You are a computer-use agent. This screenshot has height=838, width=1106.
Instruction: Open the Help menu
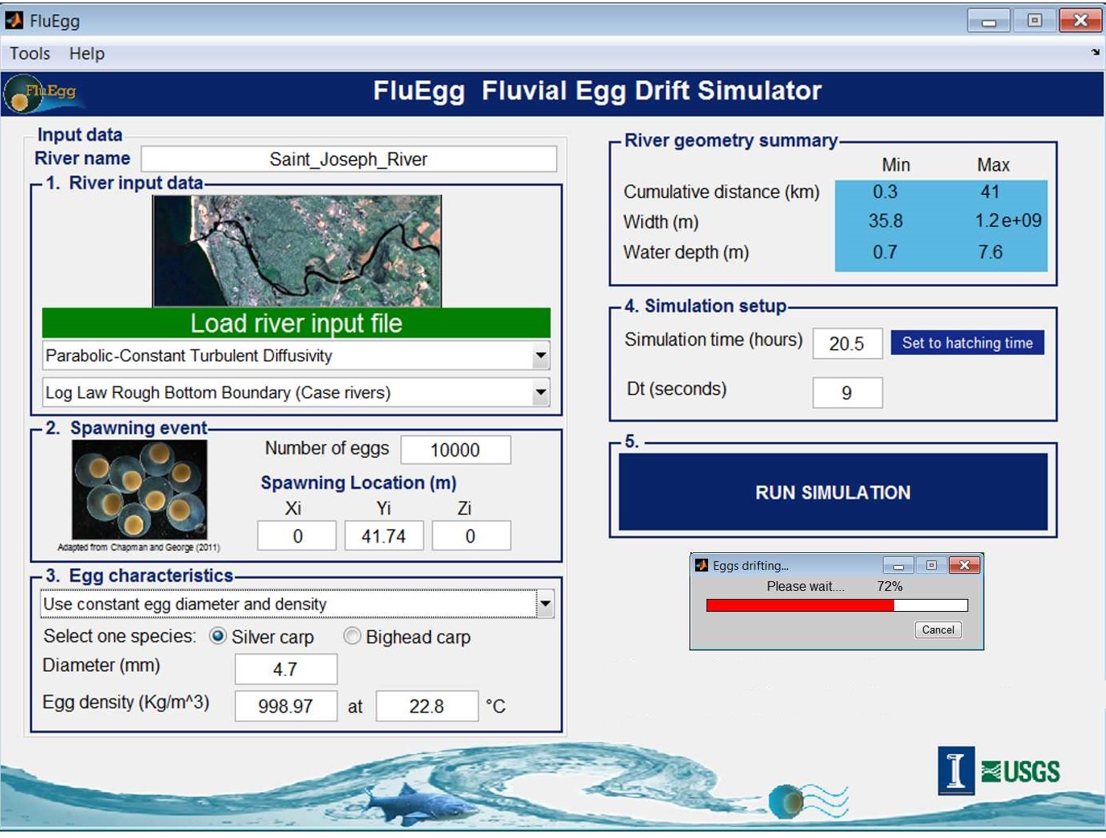(87, 53)
